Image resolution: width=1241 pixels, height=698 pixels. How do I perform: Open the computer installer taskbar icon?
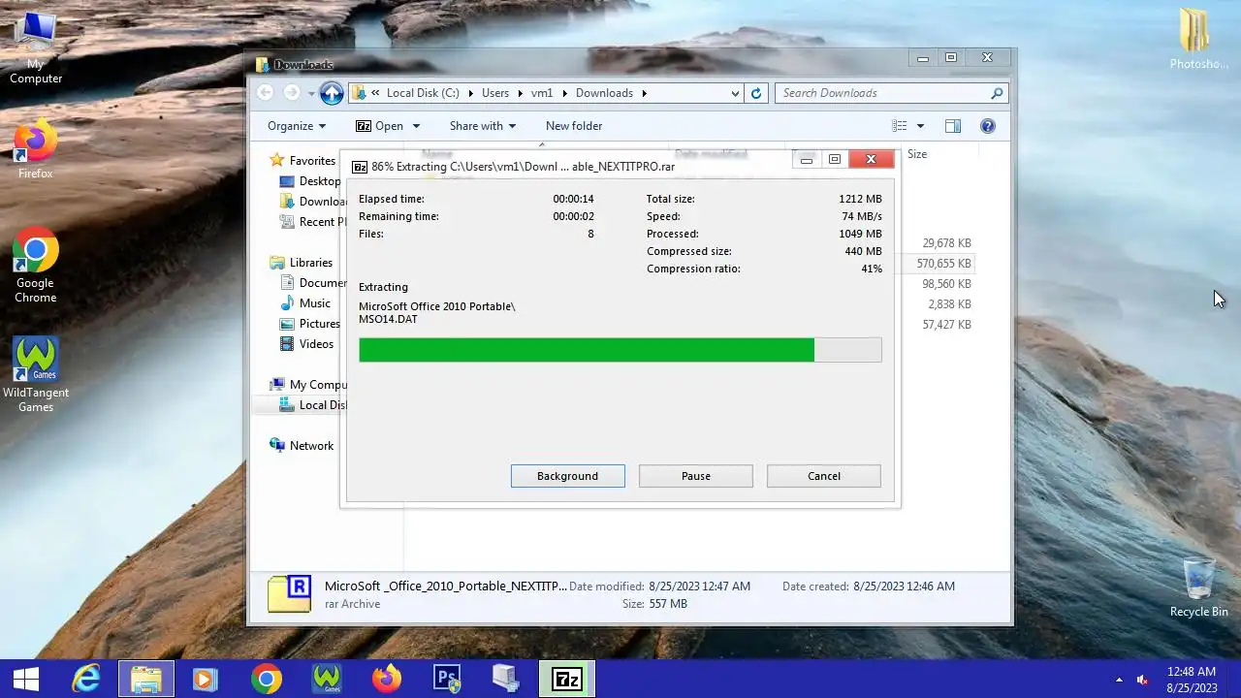pyautogui.click(x=506, y=679)
